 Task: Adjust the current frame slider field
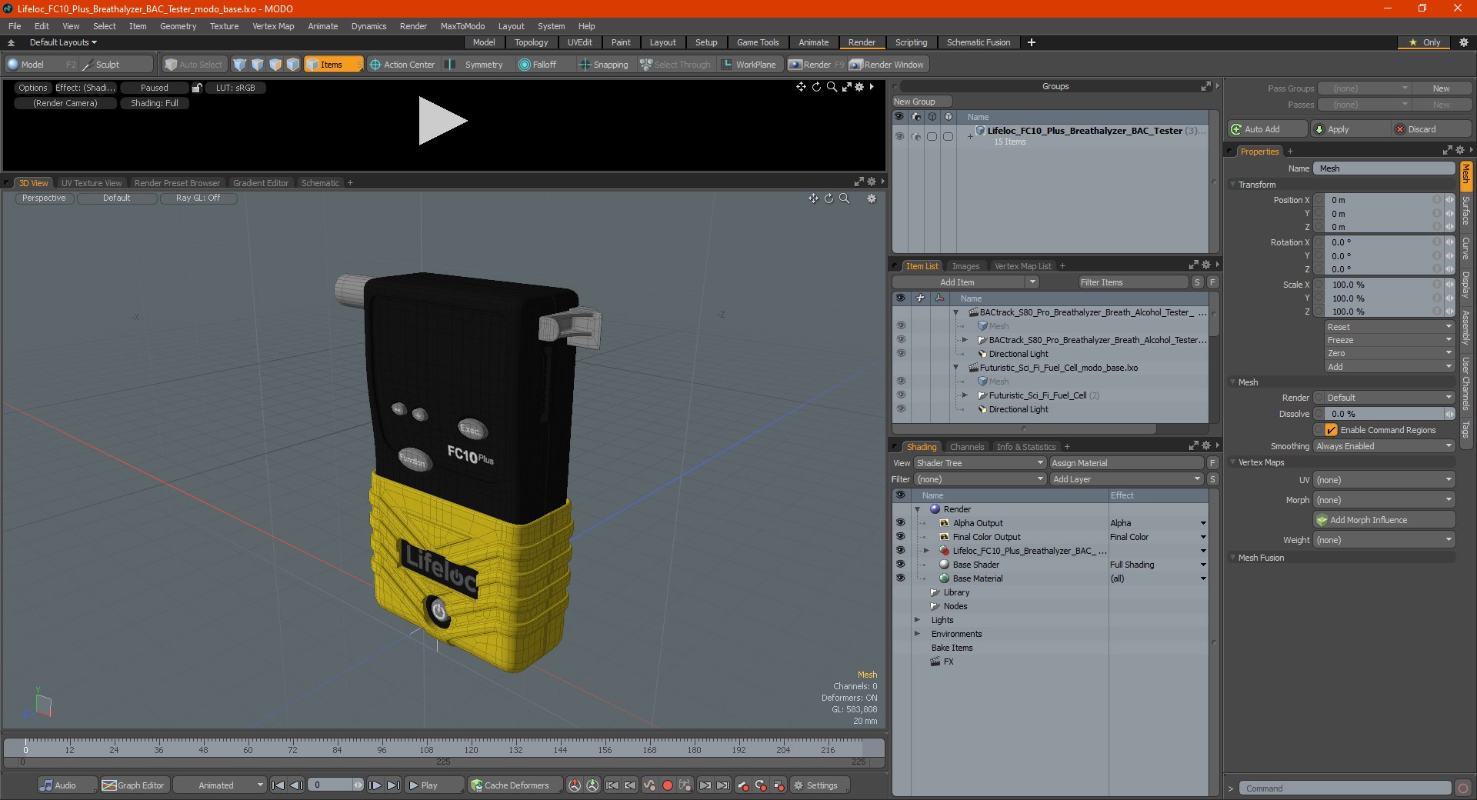click(335, 785)
